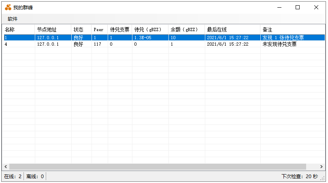
Task: Click the bee app icon in title bar
Action: pos(8,7)
